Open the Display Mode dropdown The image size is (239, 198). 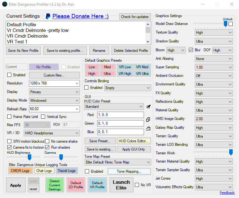click(x=54, y=101)
